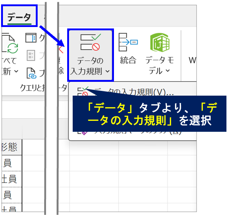Click the 統合 consolidate icon
The image size is (229, 215).
click(x=127, y=43)
